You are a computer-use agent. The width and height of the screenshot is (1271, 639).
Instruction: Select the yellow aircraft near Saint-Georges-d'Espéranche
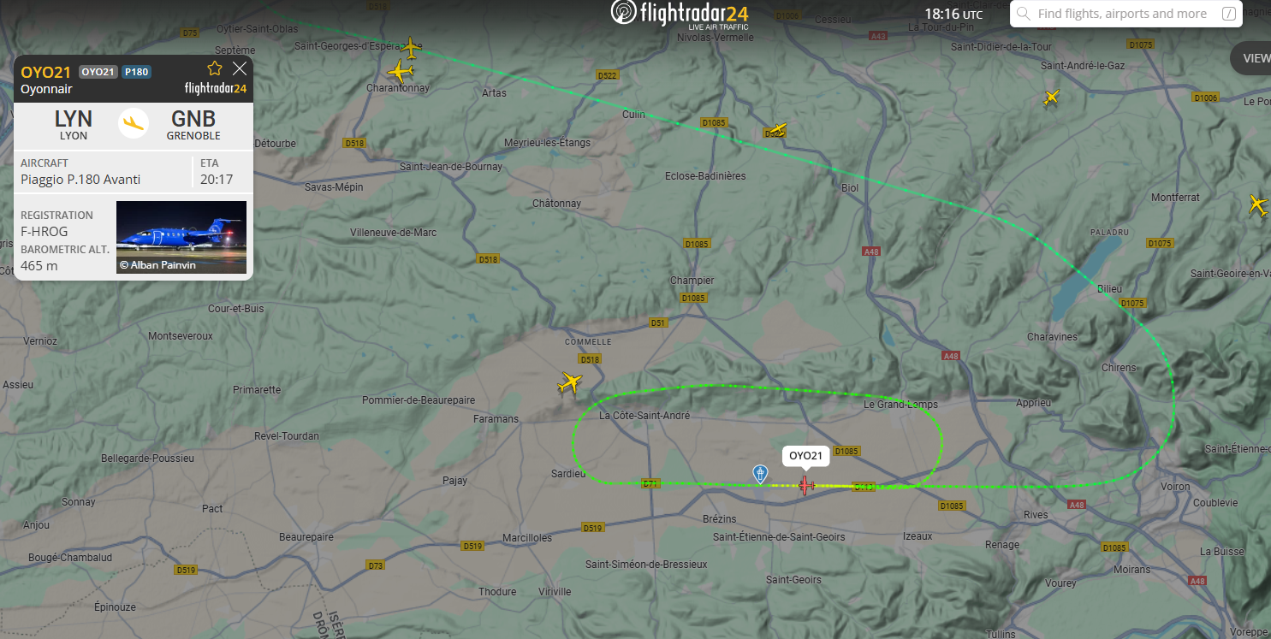412,46
